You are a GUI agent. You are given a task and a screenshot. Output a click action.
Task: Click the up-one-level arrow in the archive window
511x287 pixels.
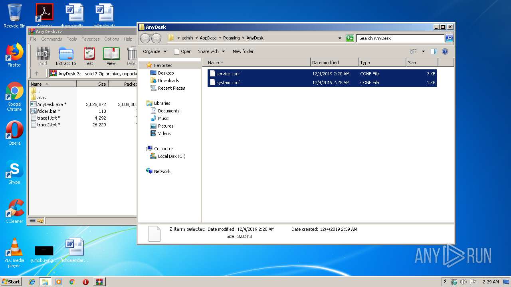tap(37, 73)
